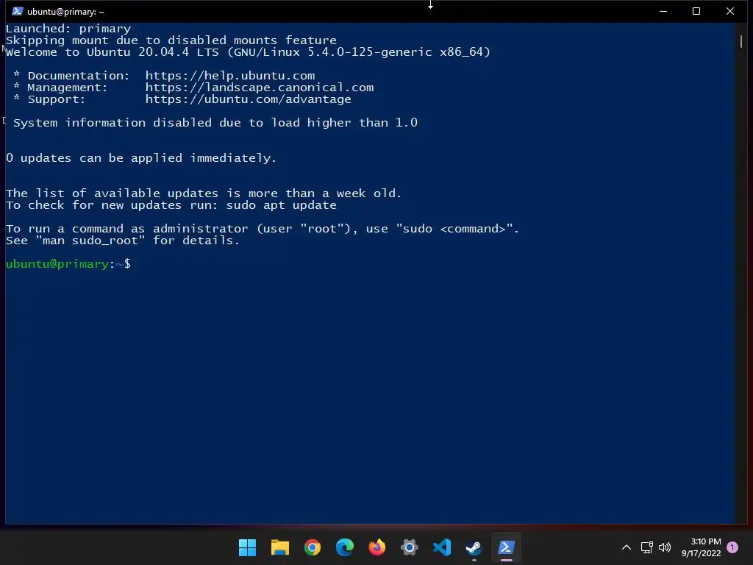Click "Skipping mount due to disabled mounts feature"
The width and height of the screenshot is (753, 565).
[x=171, y=40]
